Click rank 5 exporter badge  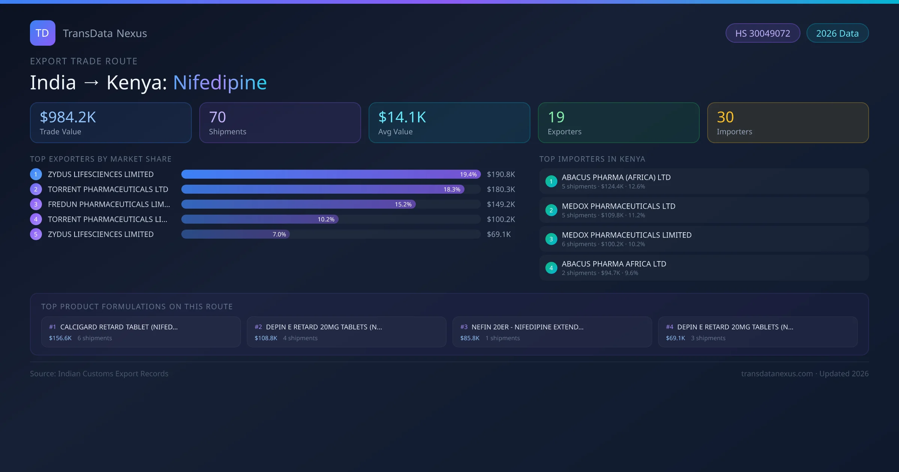tap(36, 234)
